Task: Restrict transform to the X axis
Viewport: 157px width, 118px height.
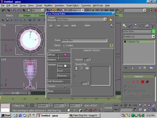Action: tap(93, 10)
